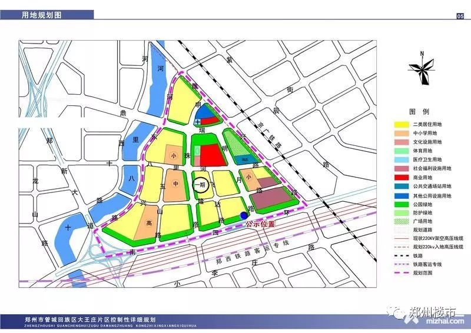Select the blue 其他公用设施用地 legend swatch

pos(402,196)
